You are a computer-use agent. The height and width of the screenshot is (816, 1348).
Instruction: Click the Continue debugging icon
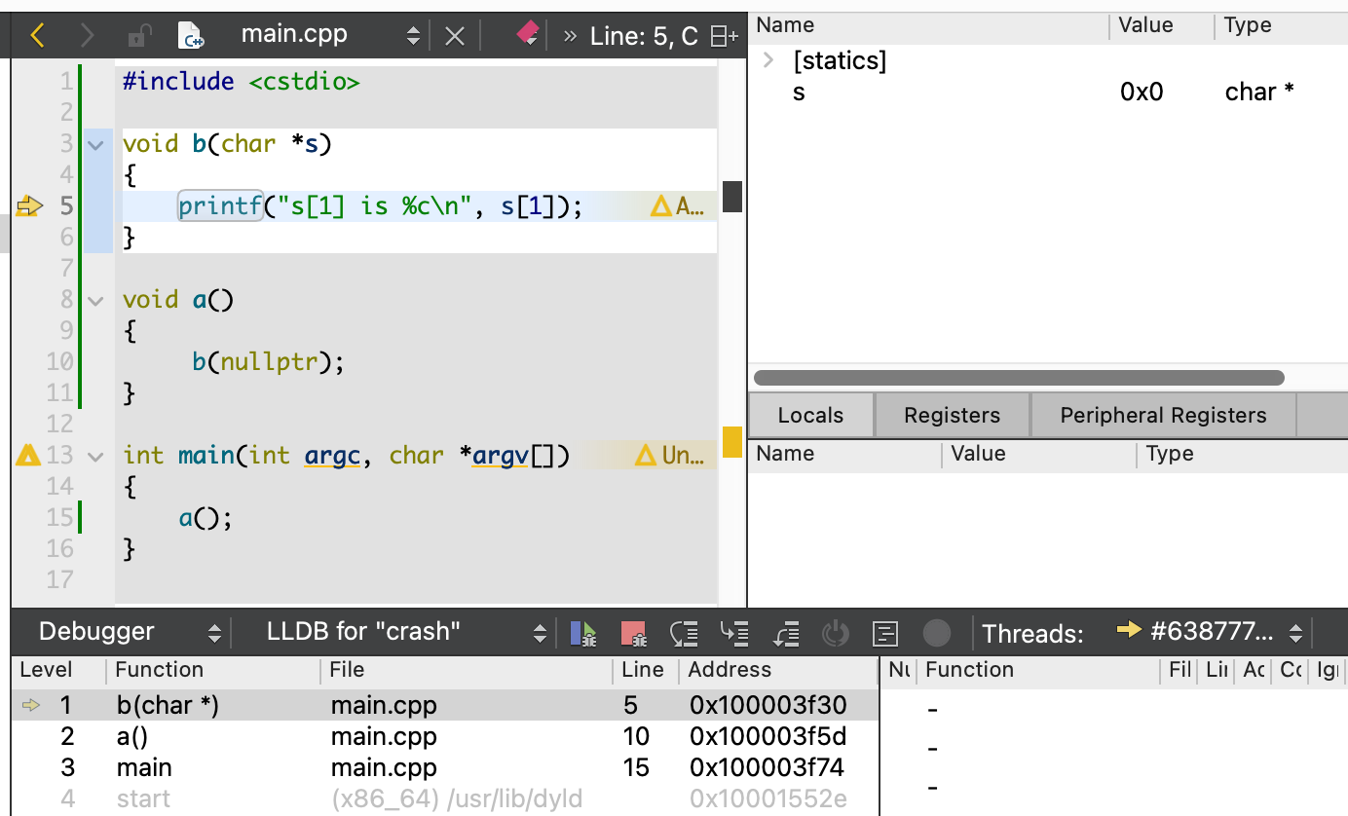pos(583,634)
